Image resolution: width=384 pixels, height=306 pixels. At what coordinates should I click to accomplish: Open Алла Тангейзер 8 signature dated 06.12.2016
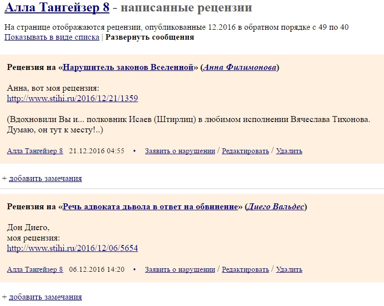pos(35,270)
